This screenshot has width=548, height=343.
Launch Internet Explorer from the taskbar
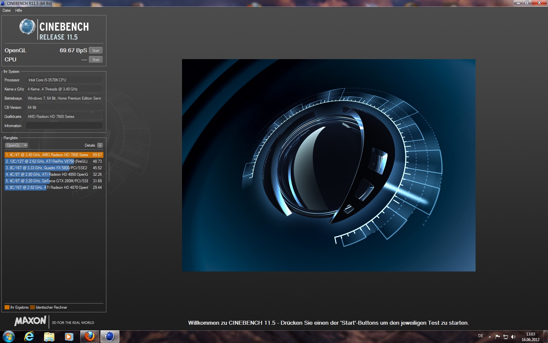coord(29,336)
